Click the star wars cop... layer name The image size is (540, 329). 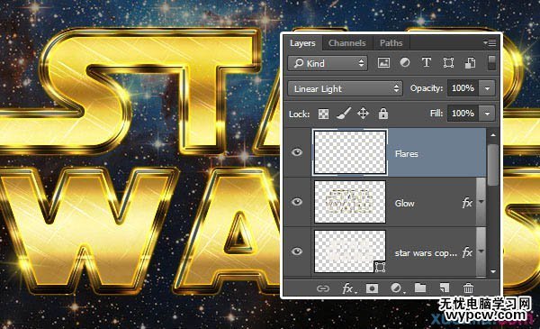[426, 252]
